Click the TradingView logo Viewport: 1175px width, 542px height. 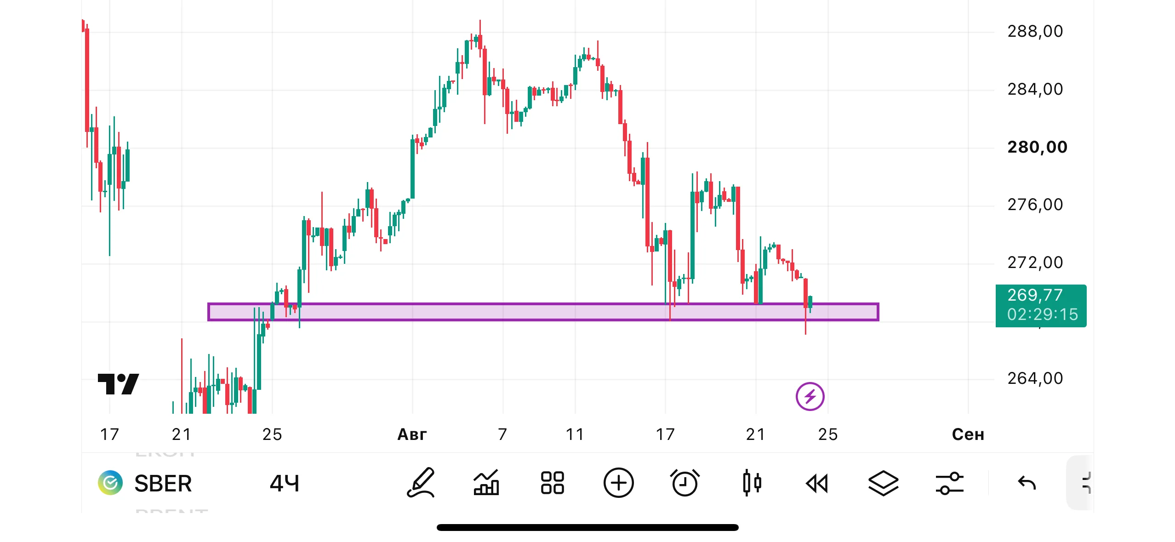(118, 384)
